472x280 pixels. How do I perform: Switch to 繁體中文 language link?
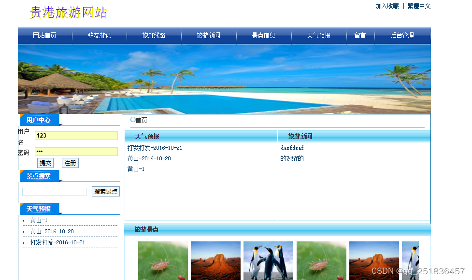419,6
